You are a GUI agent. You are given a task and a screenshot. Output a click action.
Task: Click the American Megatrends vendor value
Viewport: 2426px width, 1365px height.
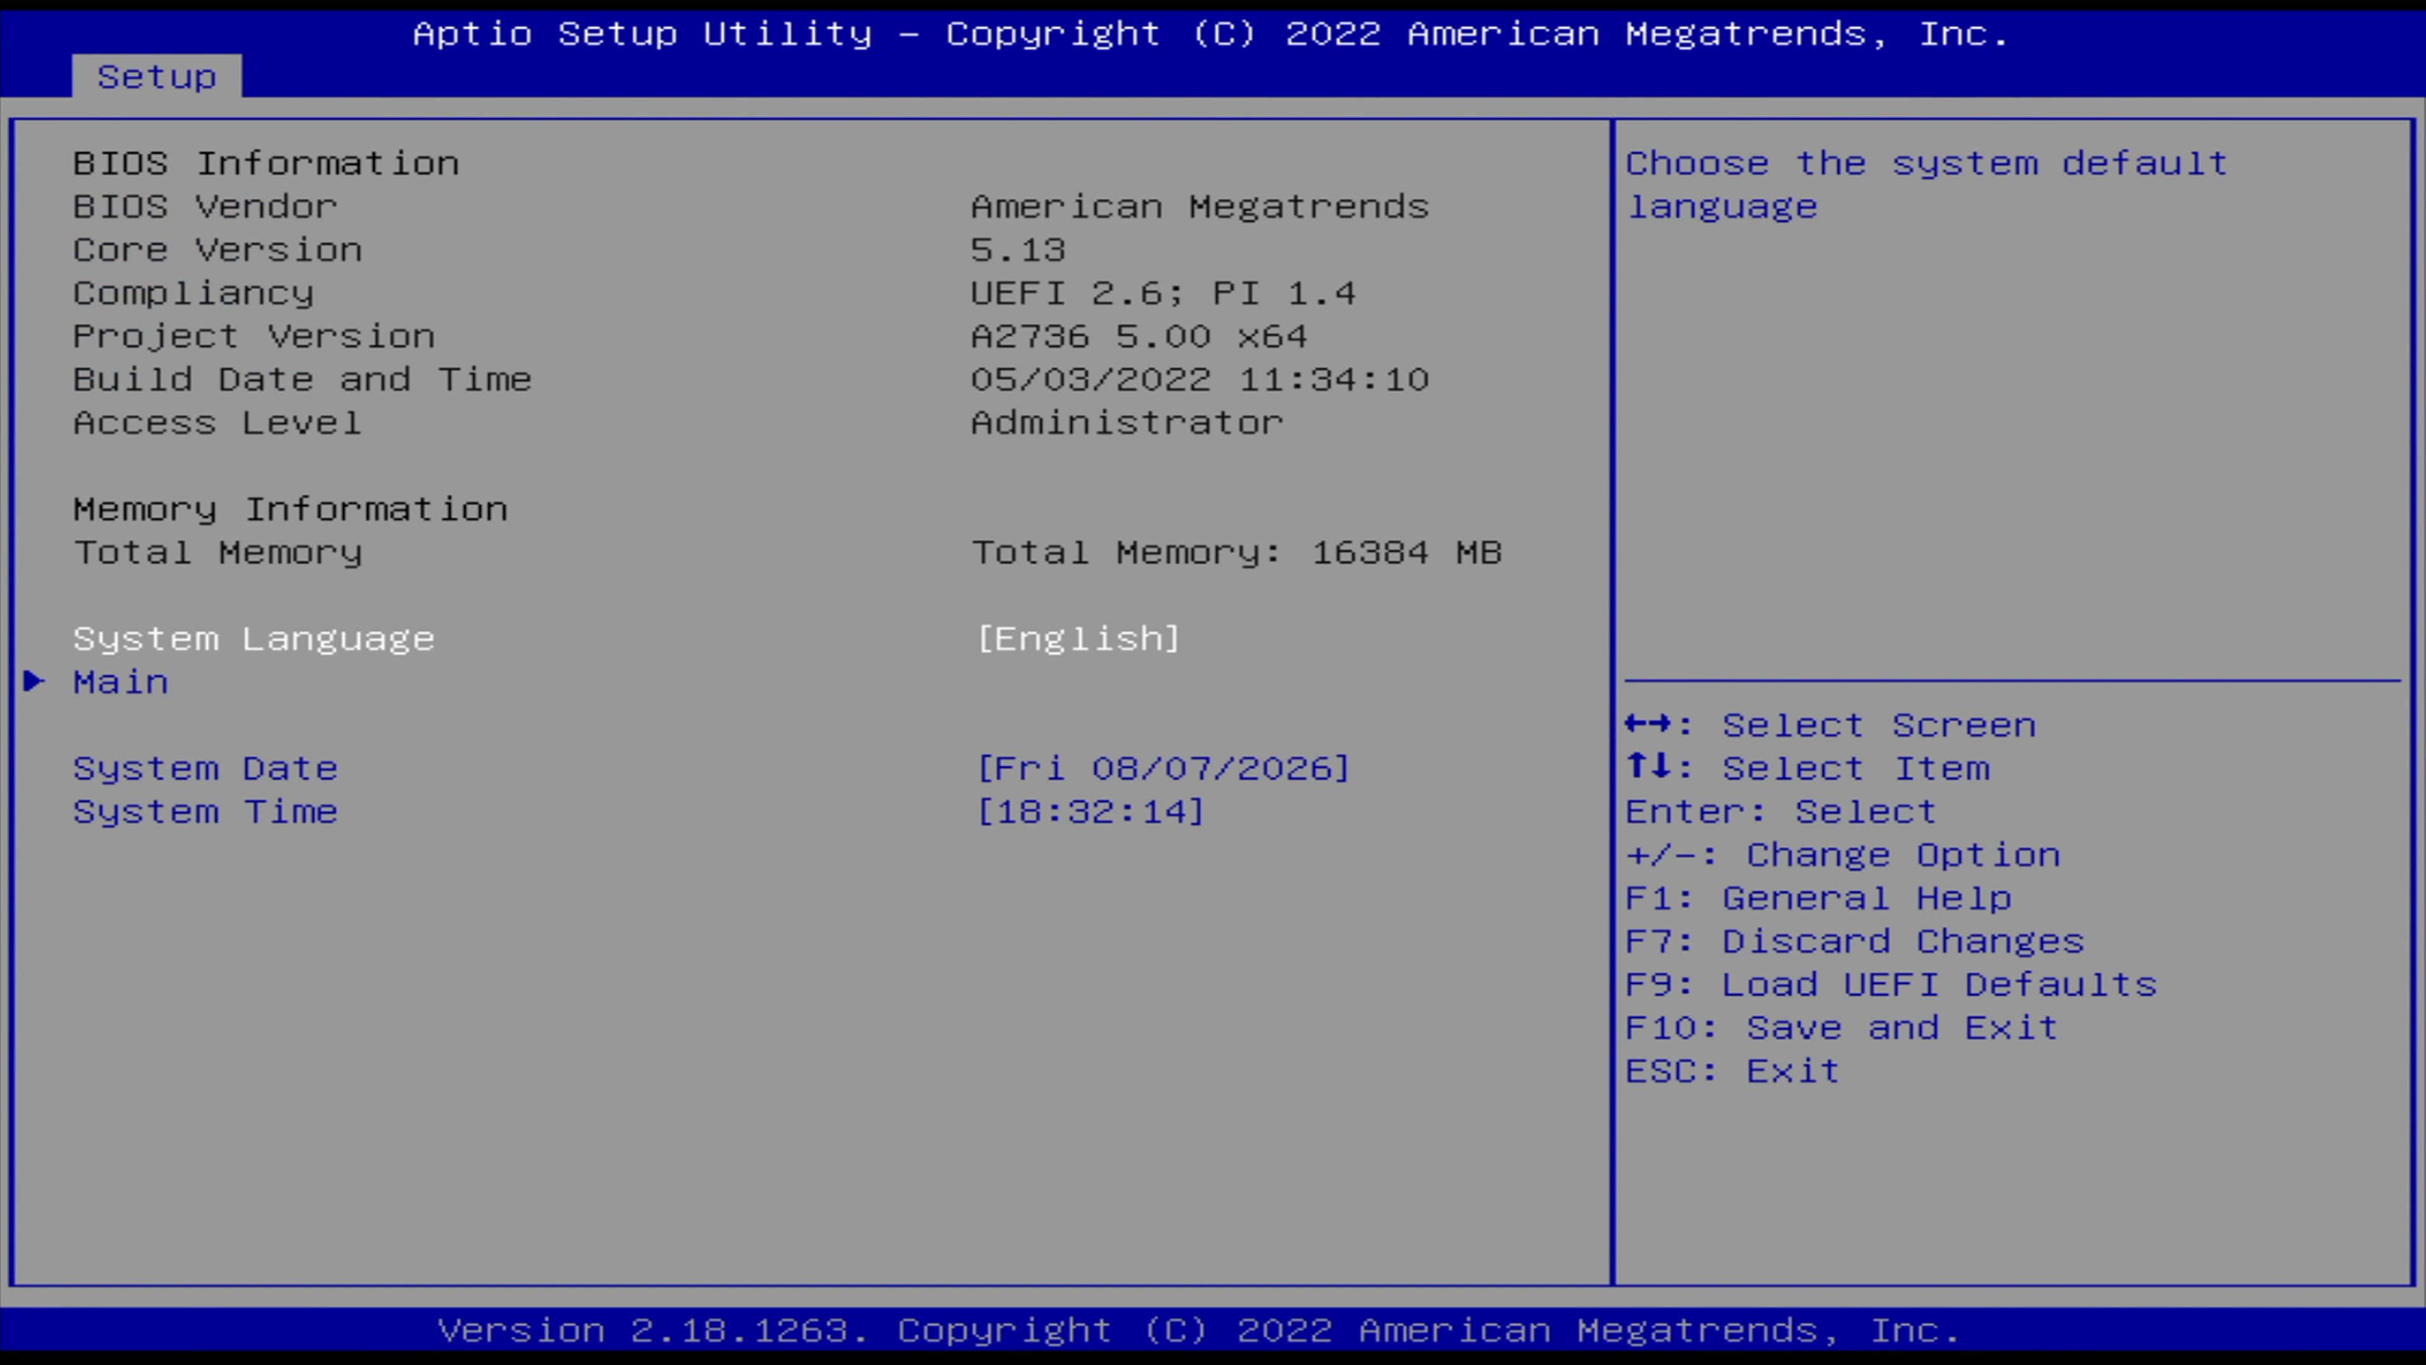tap(1200, 207)
